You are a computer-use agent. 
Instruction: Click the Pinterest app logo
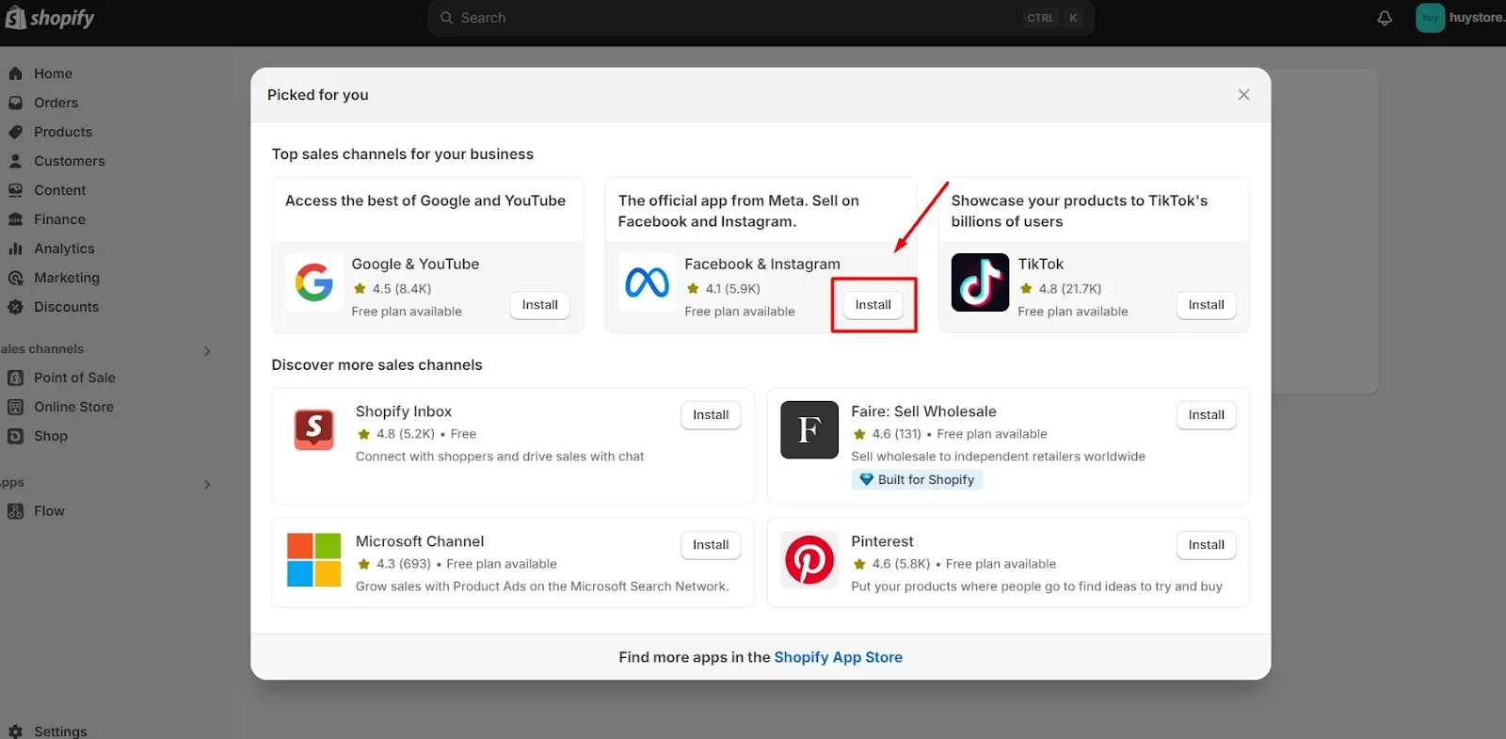pos(809,559)
